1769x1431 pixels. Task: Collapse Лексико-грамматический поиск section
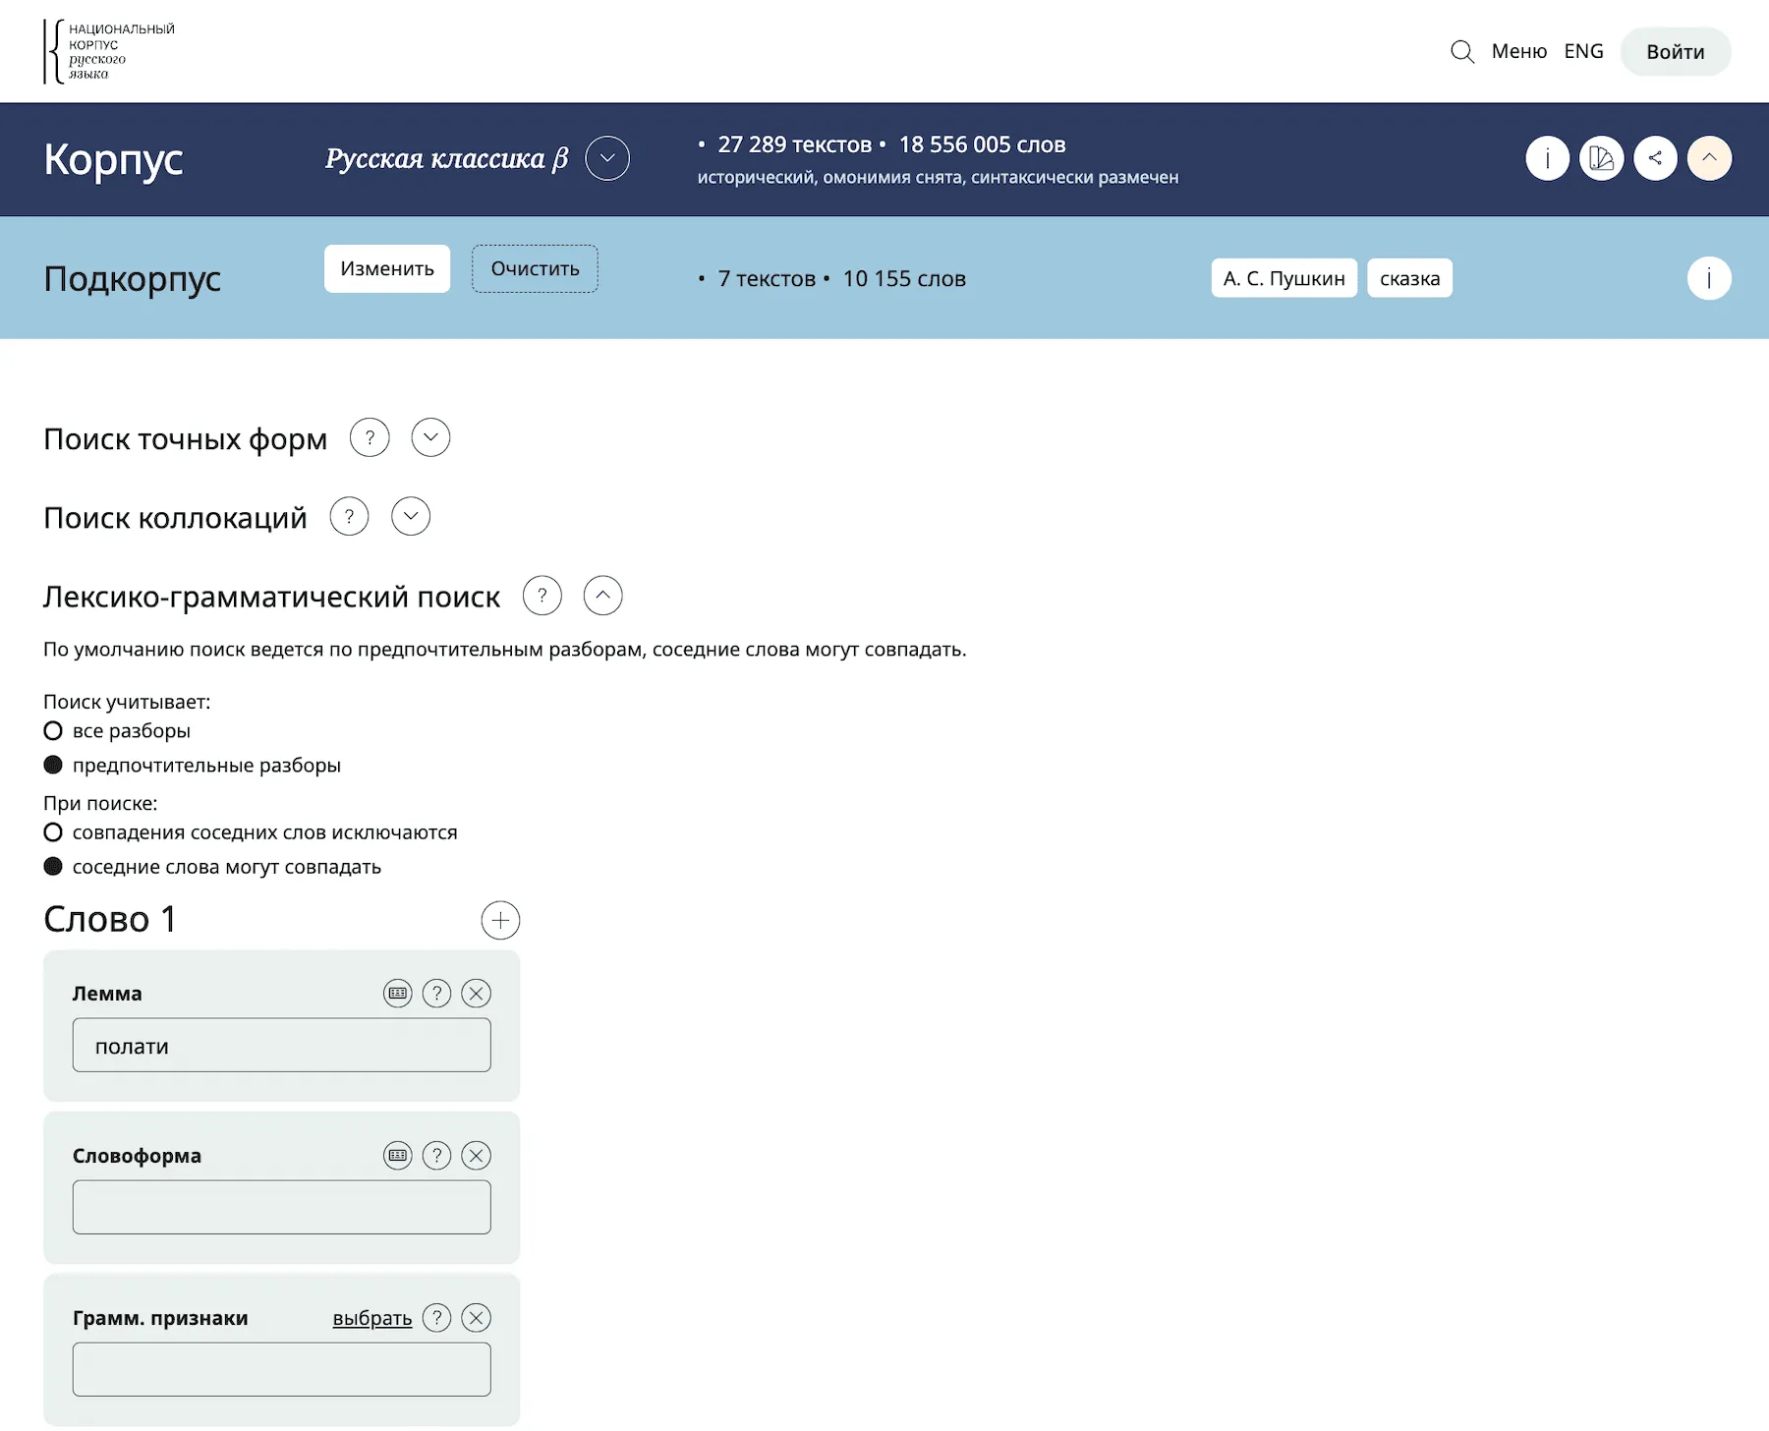click(602, 596)
